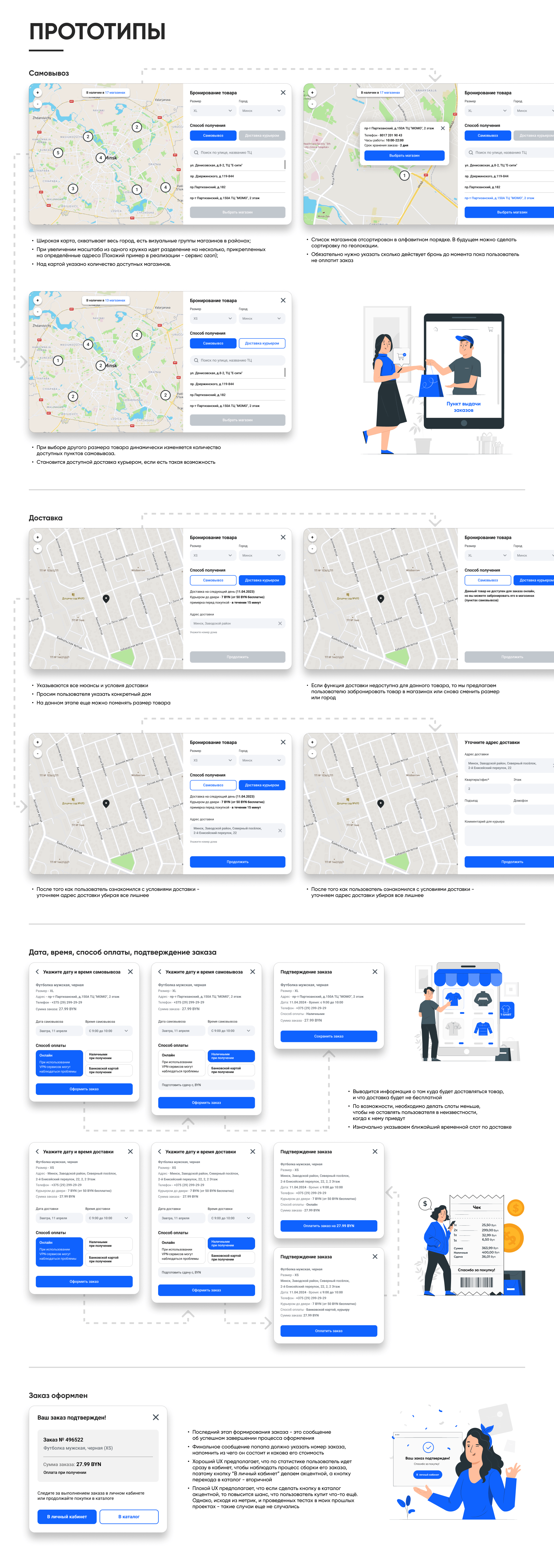Click the cluster marker labeled 5 on the map
Viewport: 554px width, 1550px height.
click(58, 153)
